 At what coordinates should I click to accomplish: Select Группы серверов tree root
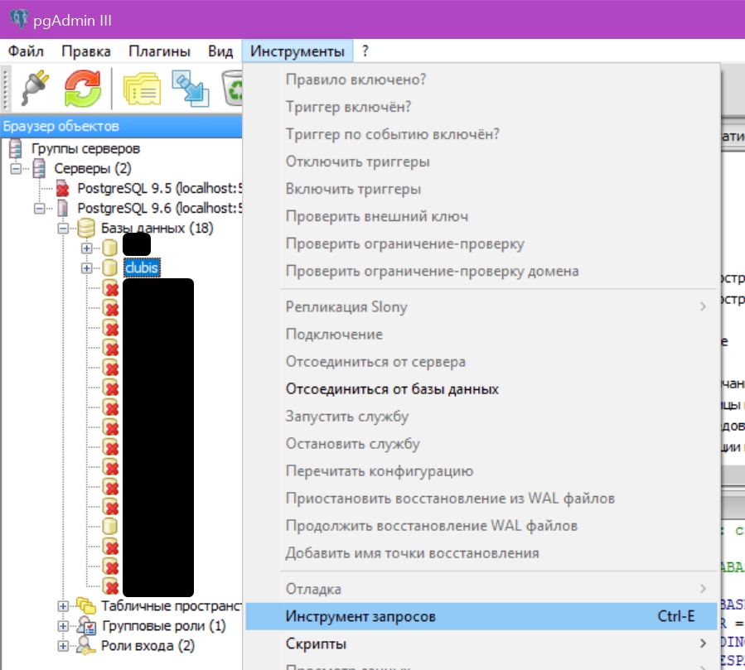(x=85, y=148)
